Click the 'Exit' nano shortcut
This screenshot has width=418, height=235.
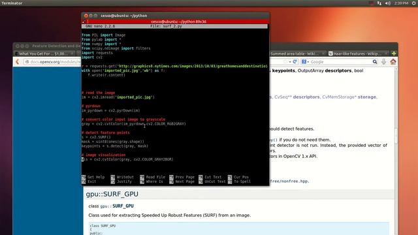(89, 181)
